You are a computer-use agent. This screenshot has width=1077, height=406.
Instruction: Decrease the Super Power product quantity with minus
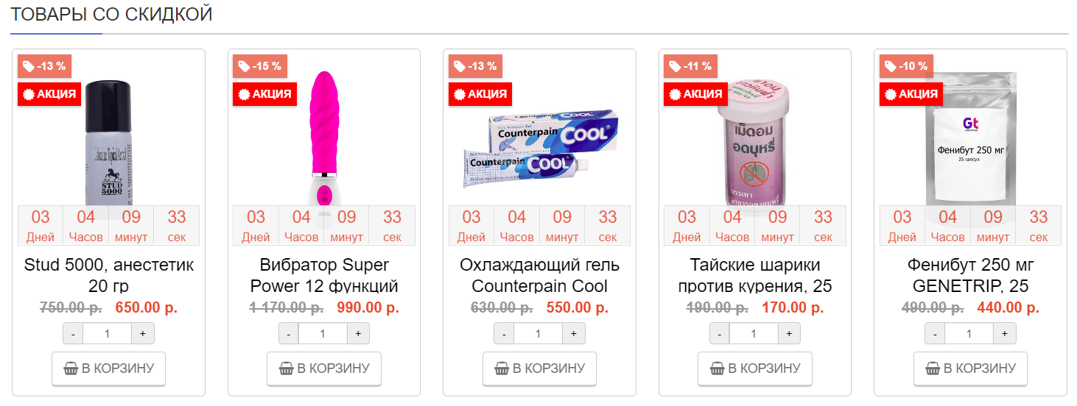tap(289, 334)
